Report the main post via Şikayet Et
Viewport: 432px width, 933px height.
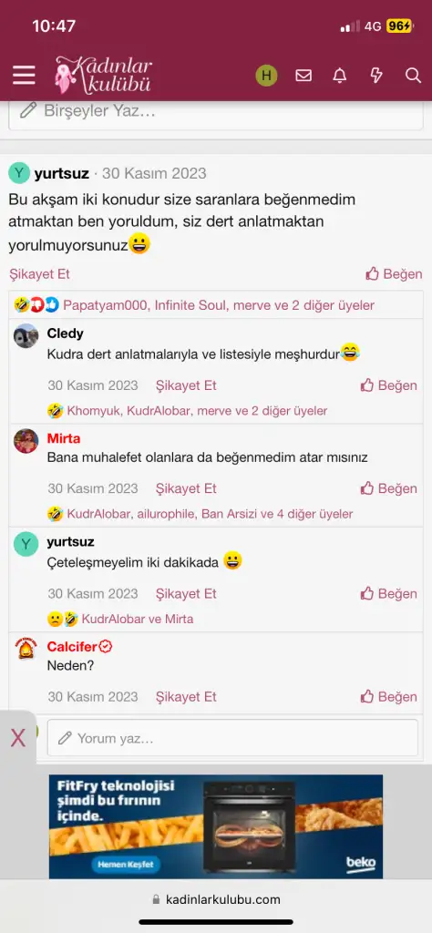pos(39,273)
